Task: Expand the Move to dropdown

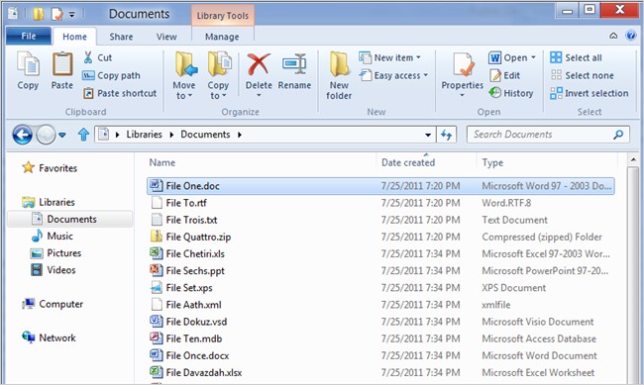Action: 183,95
